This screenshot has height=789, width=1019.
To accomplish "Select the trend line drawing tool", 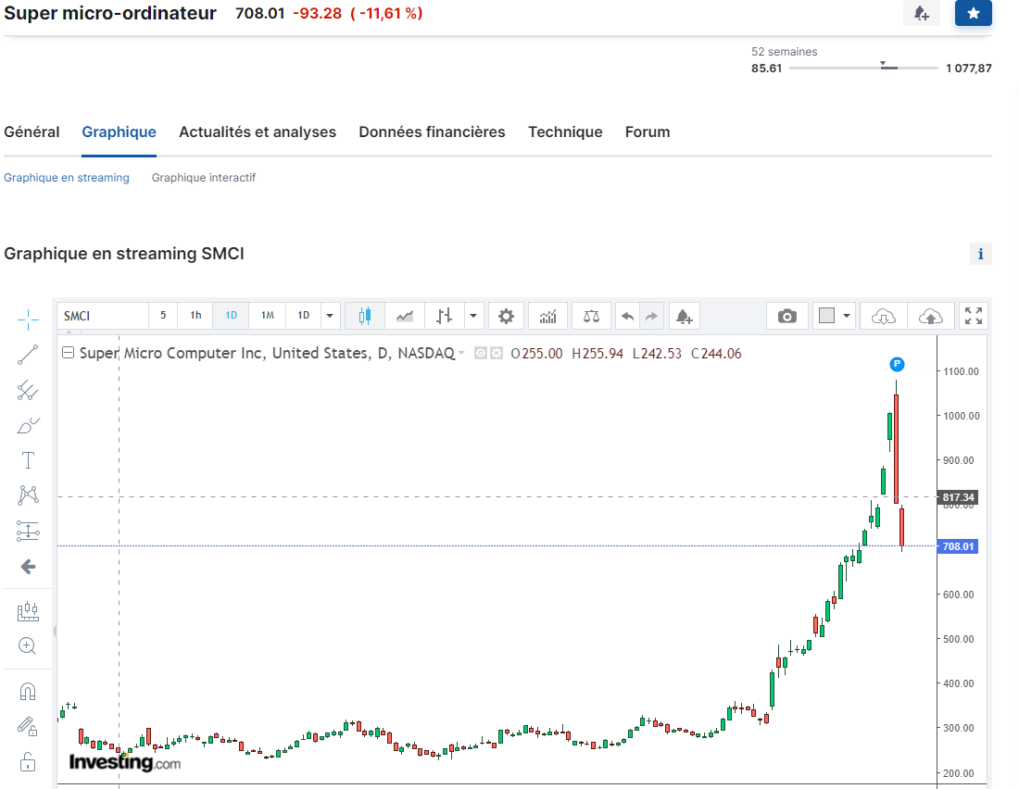I will tap(28, 355).
